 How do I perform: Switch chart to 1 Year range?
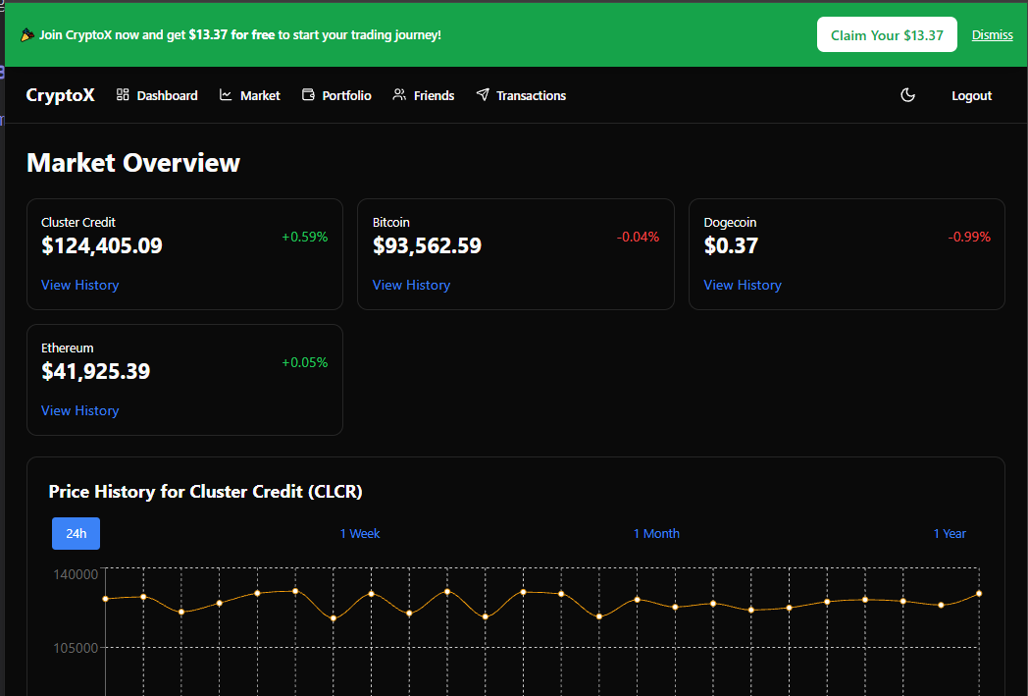(950, 533)
